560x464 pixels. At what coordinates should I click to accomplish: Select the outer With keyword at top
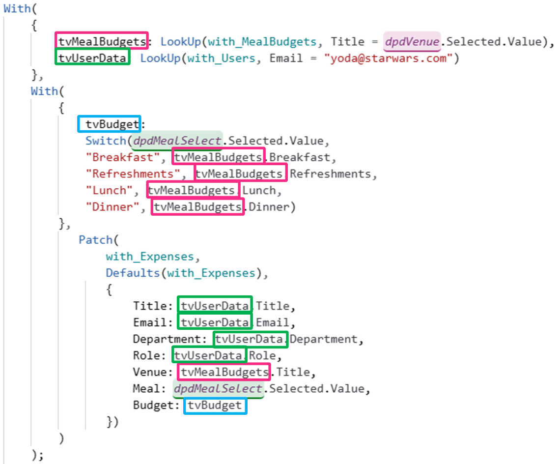click(x=17, y=8)
